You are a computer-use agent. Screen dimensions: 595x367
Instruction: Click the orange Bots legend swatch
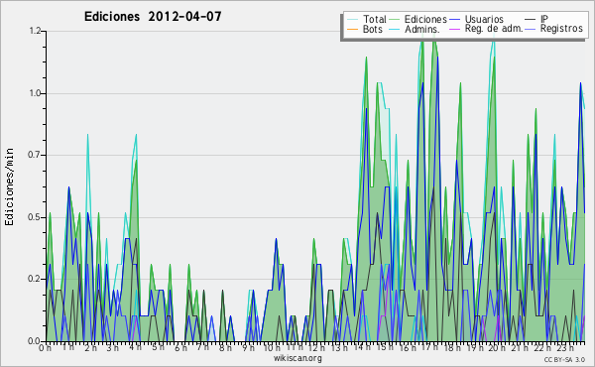(352, 29)
